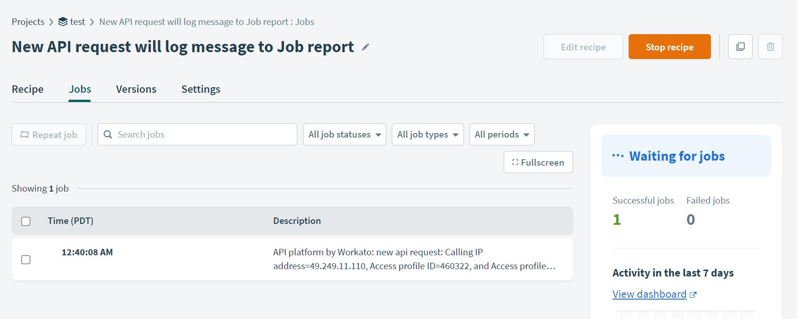Open the All job statuses dropdown
The width and height of the screenshot is (797, 319).
(x=344, y=134)
